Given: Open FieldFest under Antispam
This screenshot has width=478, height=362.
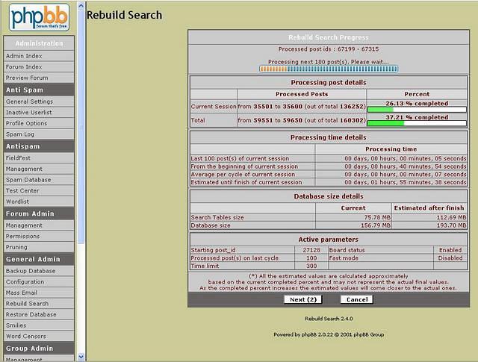Looking at the screenshot, I should pyautogui.click(x=19, y=157).
